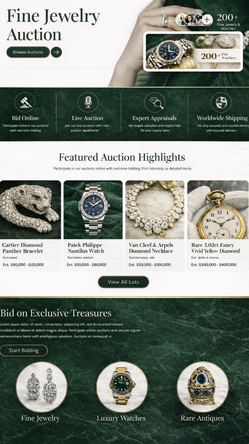This screenshot has height=444, width=249.
Task: Select the Fine Jewelry earrings circle
Action: coord(41,387)
